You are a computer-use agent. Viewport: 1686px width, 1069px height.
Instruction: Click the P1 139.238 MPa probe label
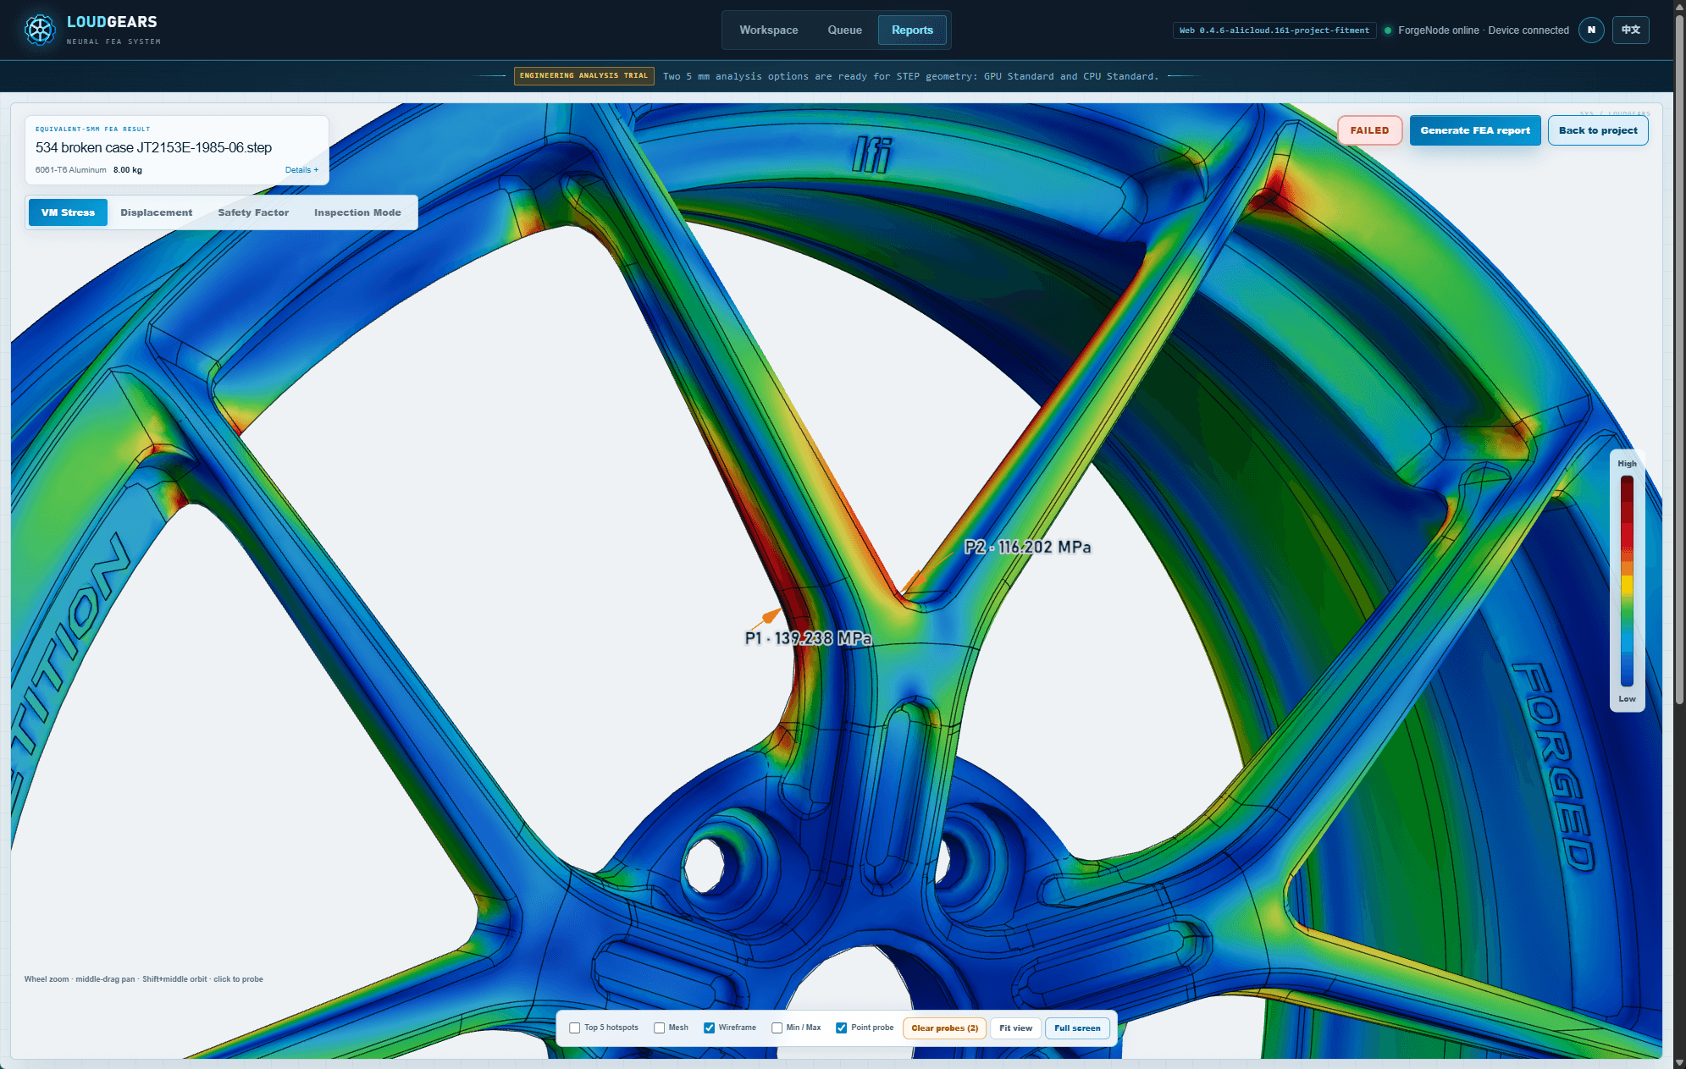click(x=808, y=638)
